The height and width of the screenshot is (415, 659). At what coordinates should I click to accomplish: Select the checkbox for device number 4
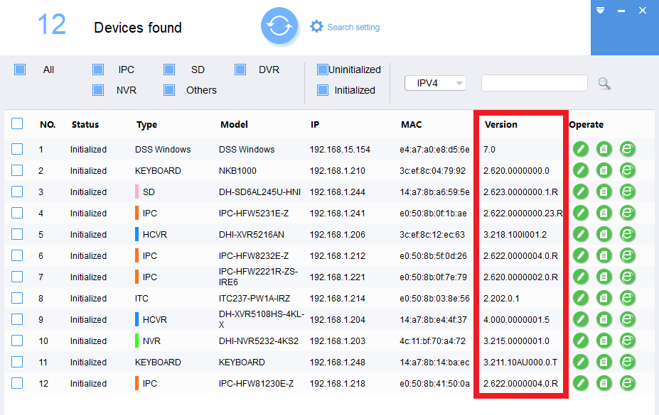(17, 213)
